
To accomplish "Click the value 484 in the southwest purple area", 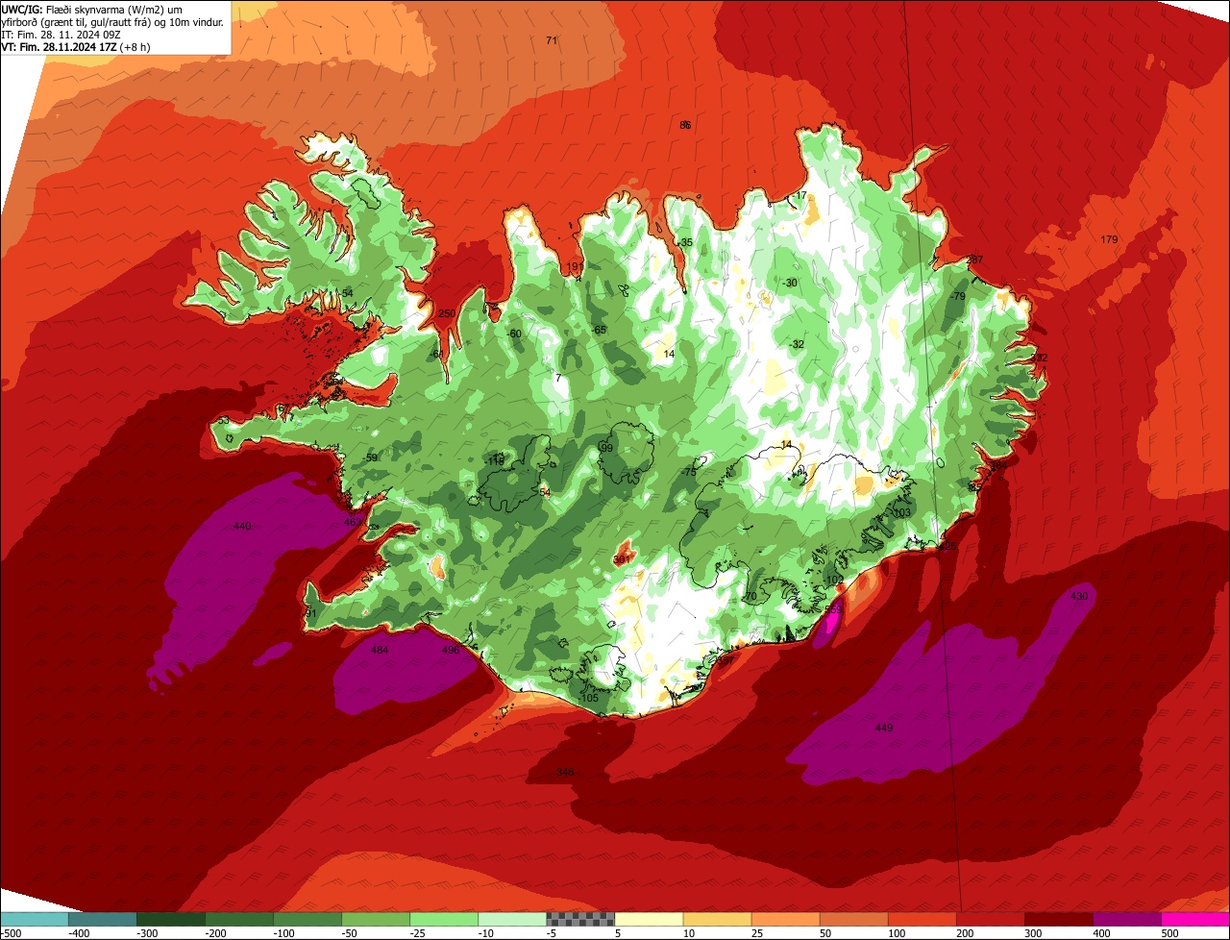I will [380, 651].
